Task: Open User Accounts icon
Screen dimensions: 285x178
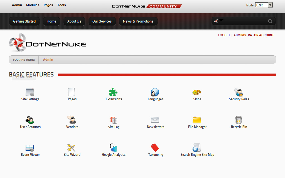Action: click(x=30, y=120)
